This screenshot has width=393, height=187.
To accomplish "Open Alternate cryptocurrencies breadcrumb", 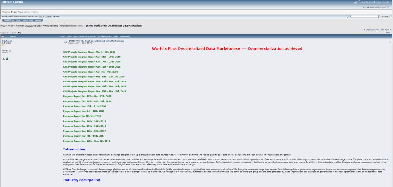I will point(28,25).
